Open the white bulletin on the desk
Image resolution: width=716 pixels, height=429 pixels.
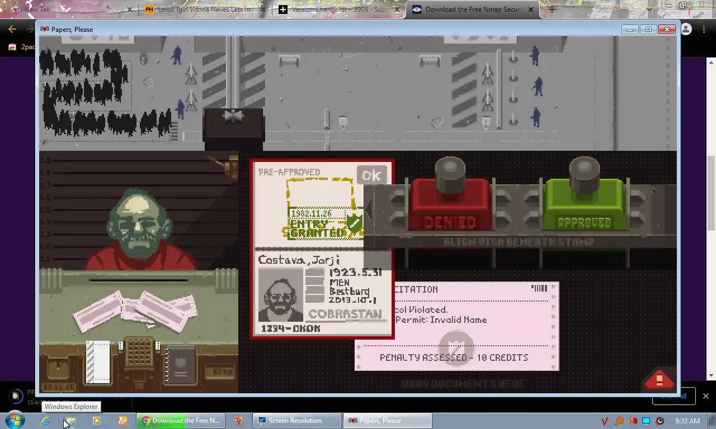coord(99,362)
